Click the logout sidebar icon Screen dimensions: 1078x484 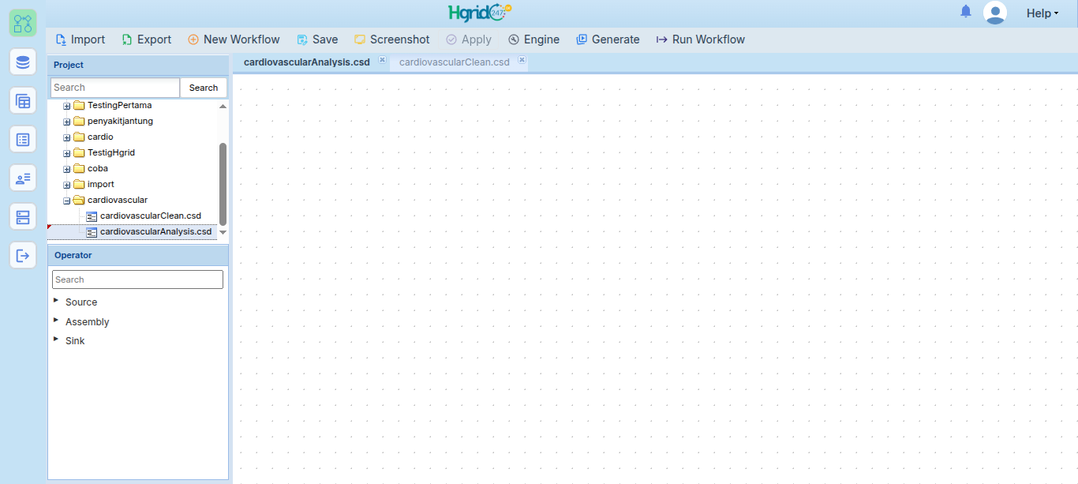tap(23, 255)
